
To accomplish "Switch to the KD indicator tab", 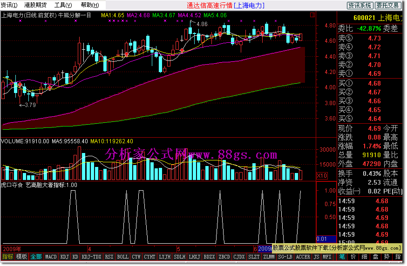I will click(75, 257).
